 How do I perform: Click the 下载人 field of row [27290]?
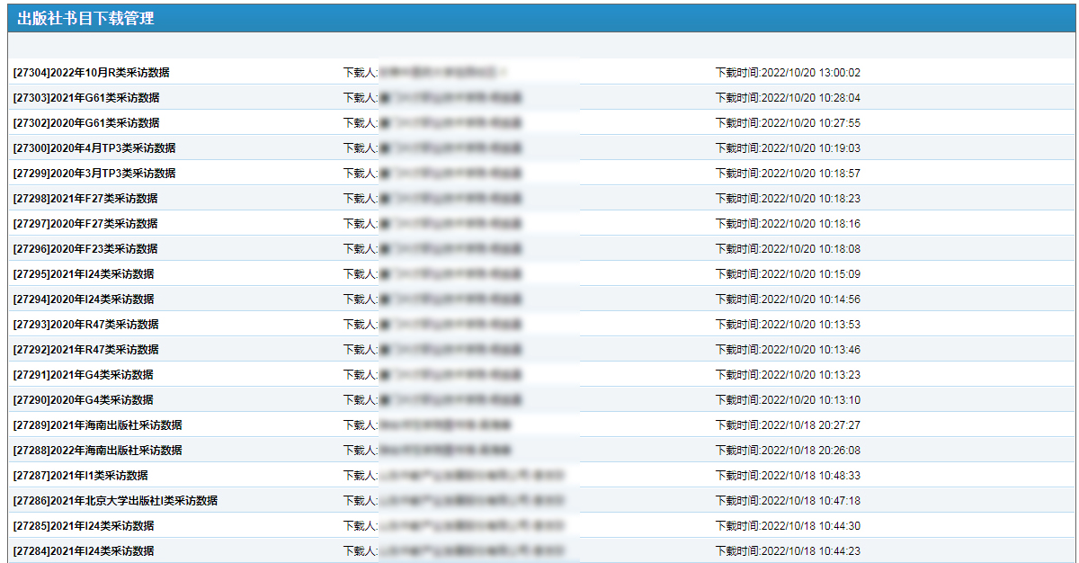pos(433,400)
